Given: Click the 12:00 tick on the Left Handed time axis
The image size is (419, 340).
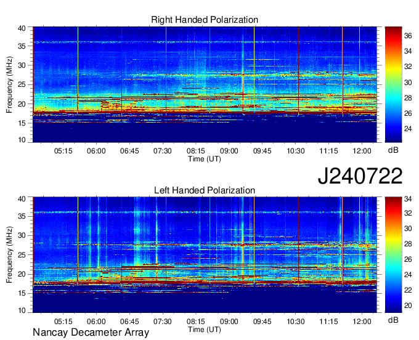Looking at the screenshot, I should 362,322.
